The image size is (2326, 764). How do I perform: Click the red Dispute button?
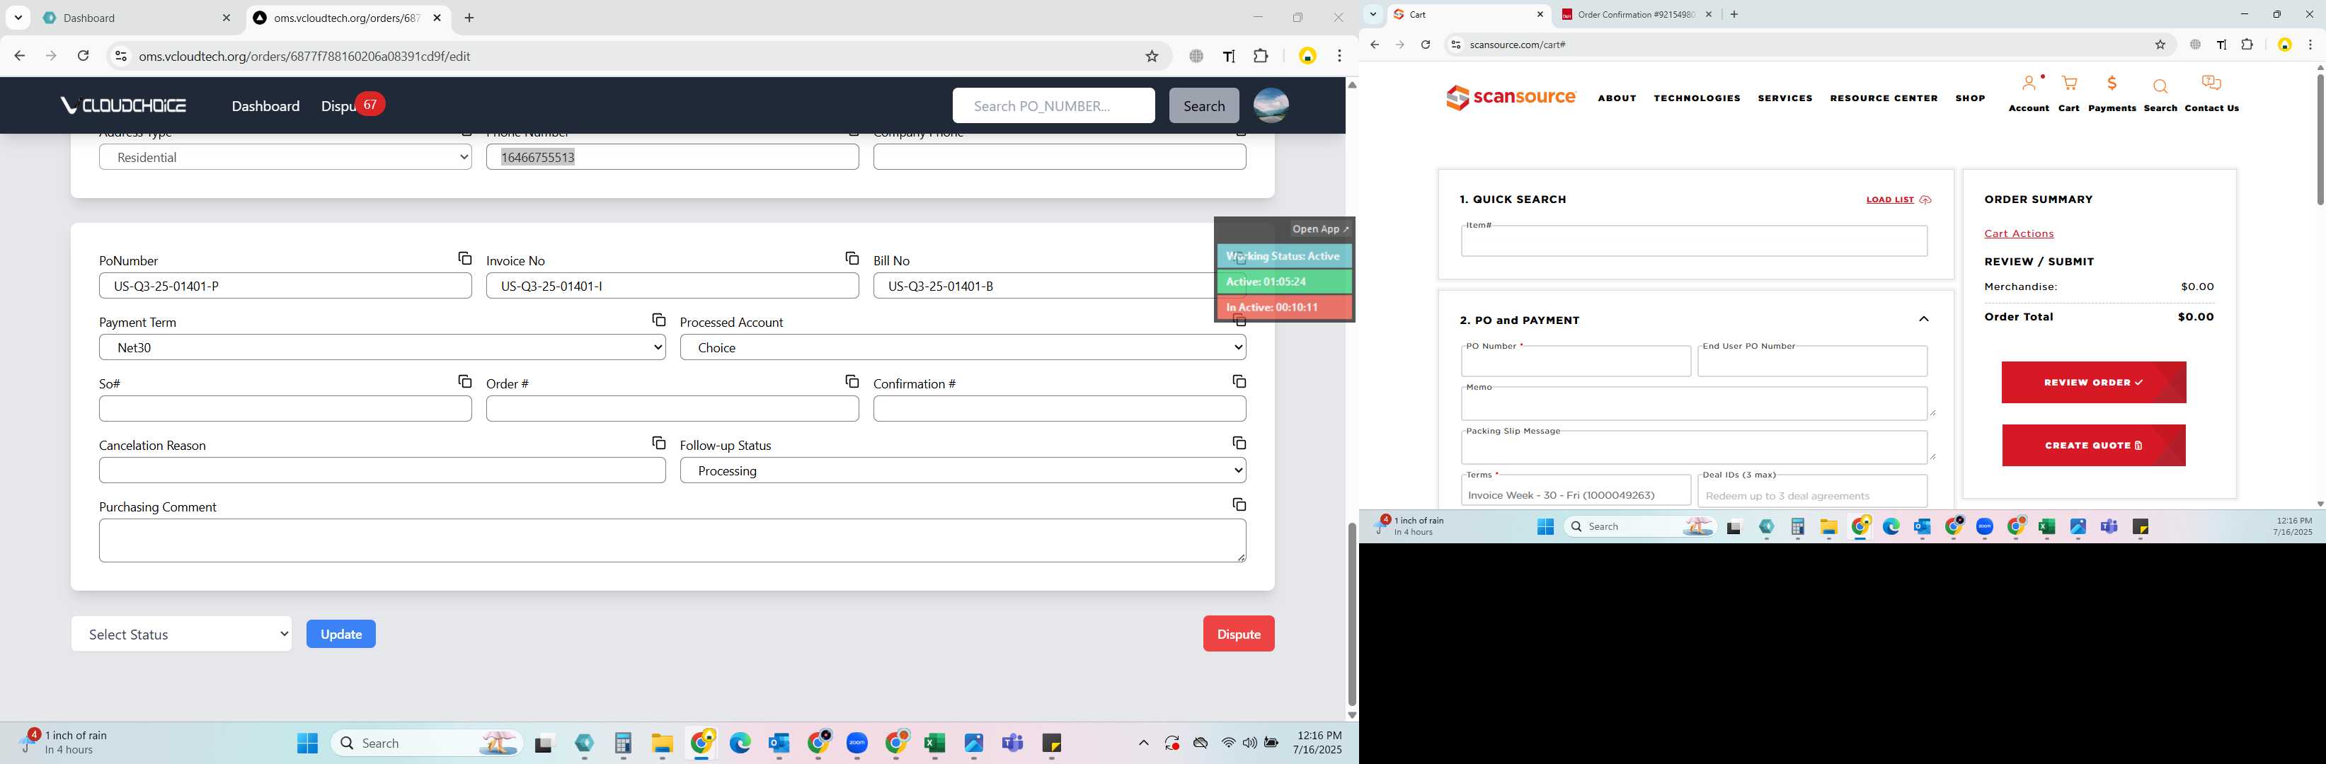point(1239,634)
